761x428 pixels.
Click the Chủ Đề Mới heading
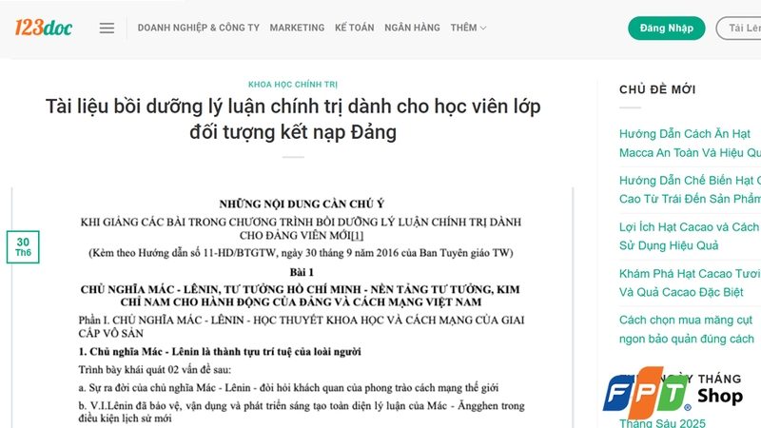pos(657,89)
